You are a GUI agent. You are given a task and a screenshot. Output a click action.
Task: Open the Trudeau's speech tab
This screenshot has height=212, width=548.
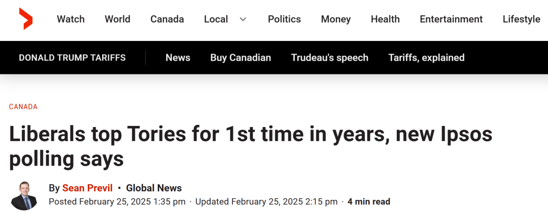pos(330,58)
